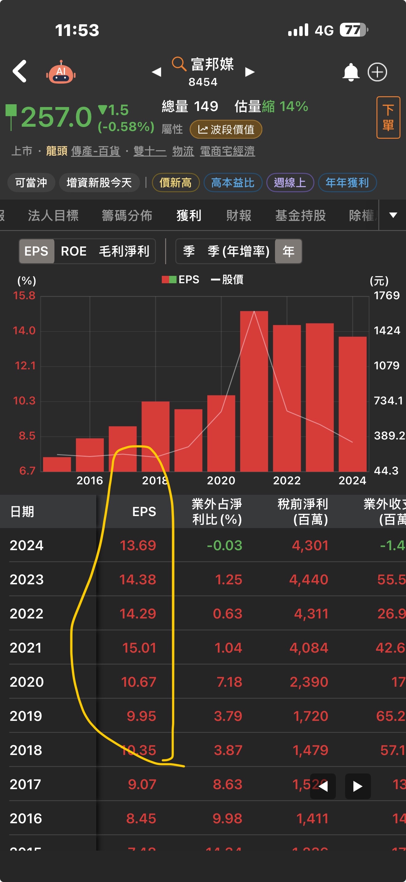Tap the 下單 order button
406x882 pixels.
(x=388, y=117)
